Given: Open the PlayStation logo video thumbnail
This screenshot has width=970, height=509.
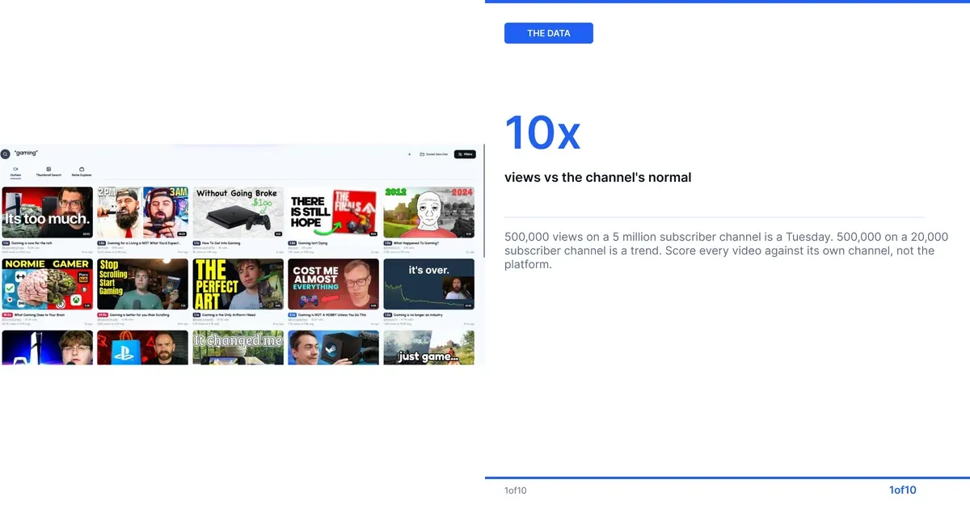Looking at the screenshot, I should tap(142, 347).
